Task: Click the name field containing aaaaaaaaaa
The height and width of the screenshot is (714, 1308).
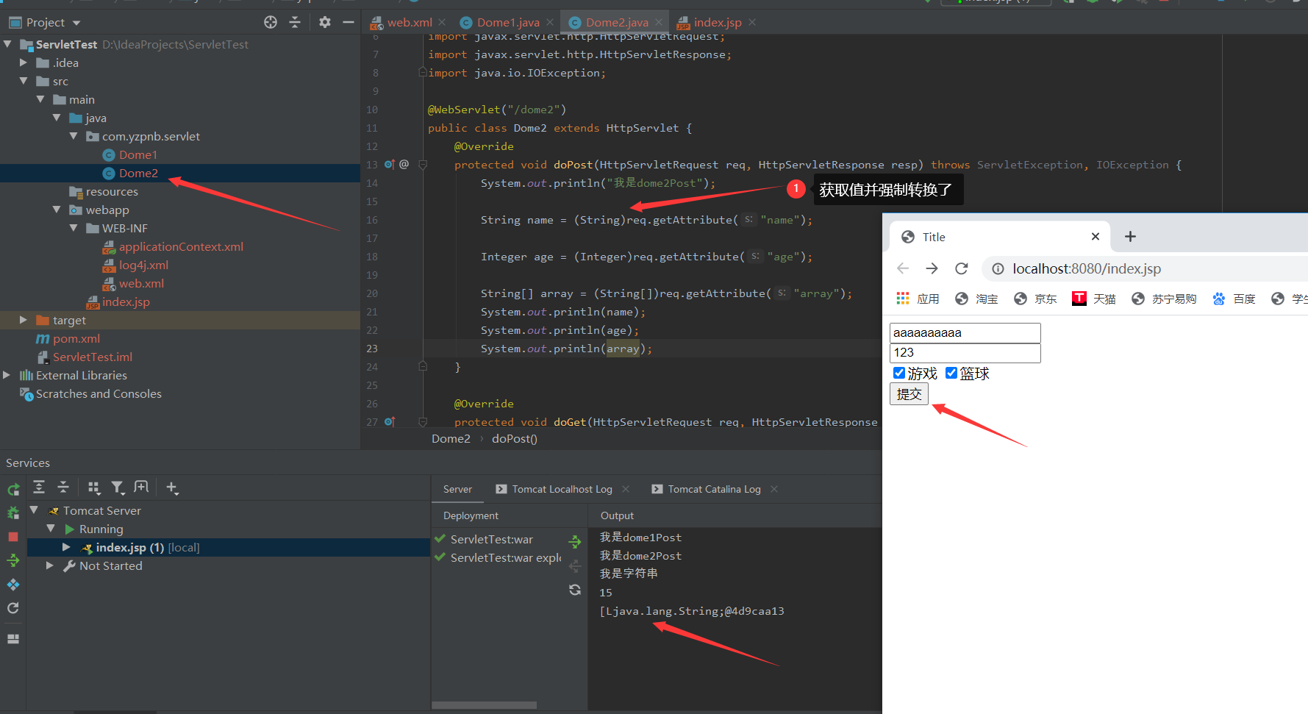Action: tap(965, 332)
